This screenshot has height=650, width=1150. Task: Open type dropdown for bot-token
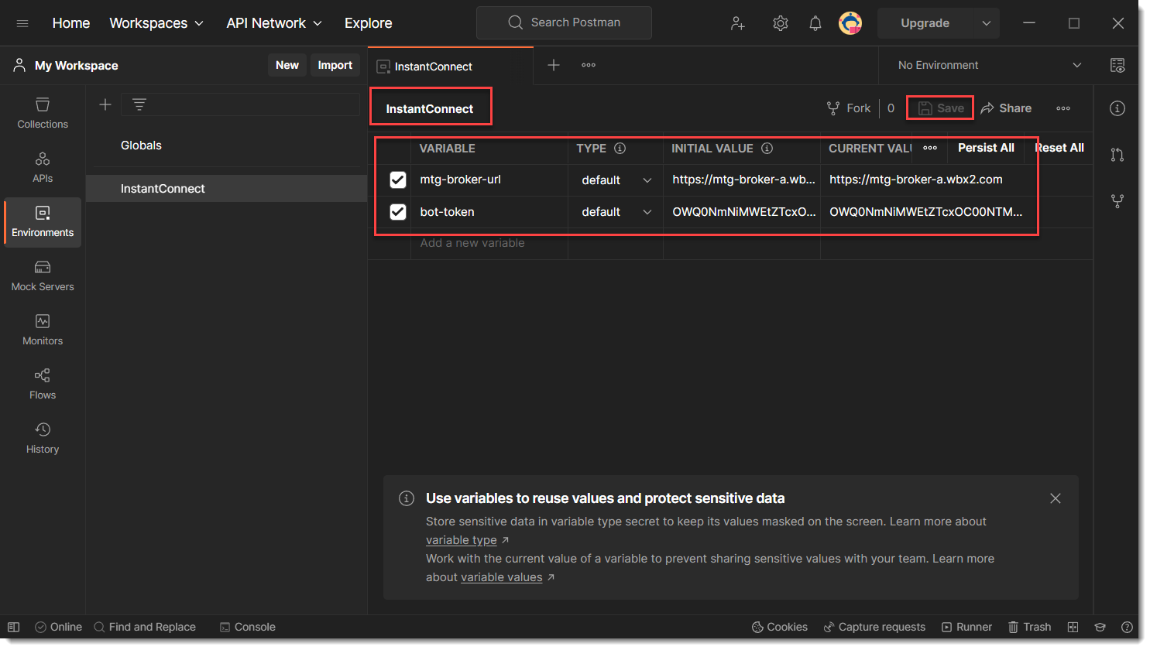click(616, 211)
